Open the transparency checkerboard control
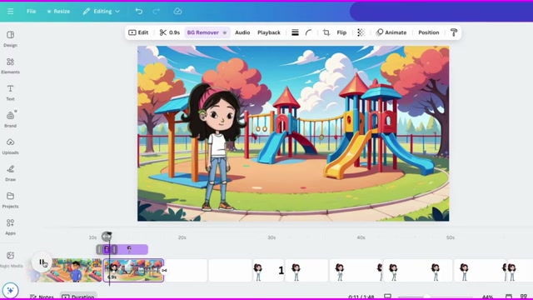 point(361,32)
